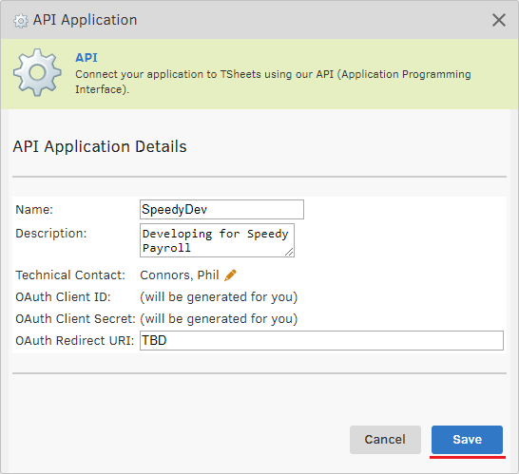Click the Description: field label
This screenshot has width=519, height=474.
51,234
